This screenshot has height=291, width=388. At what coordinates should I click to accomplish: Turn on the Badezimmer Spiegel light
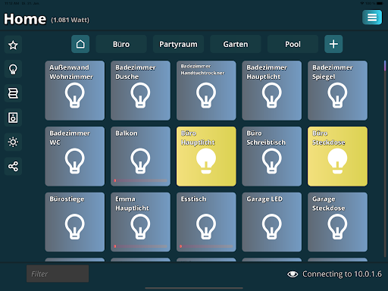(x=337, y=90)
